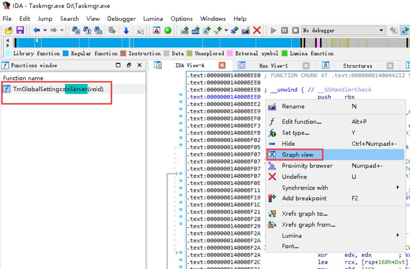Click the 'Regular function' blue legend swatch
The image size is (410, 269).
pyautogui.click(x=66, y=53)
